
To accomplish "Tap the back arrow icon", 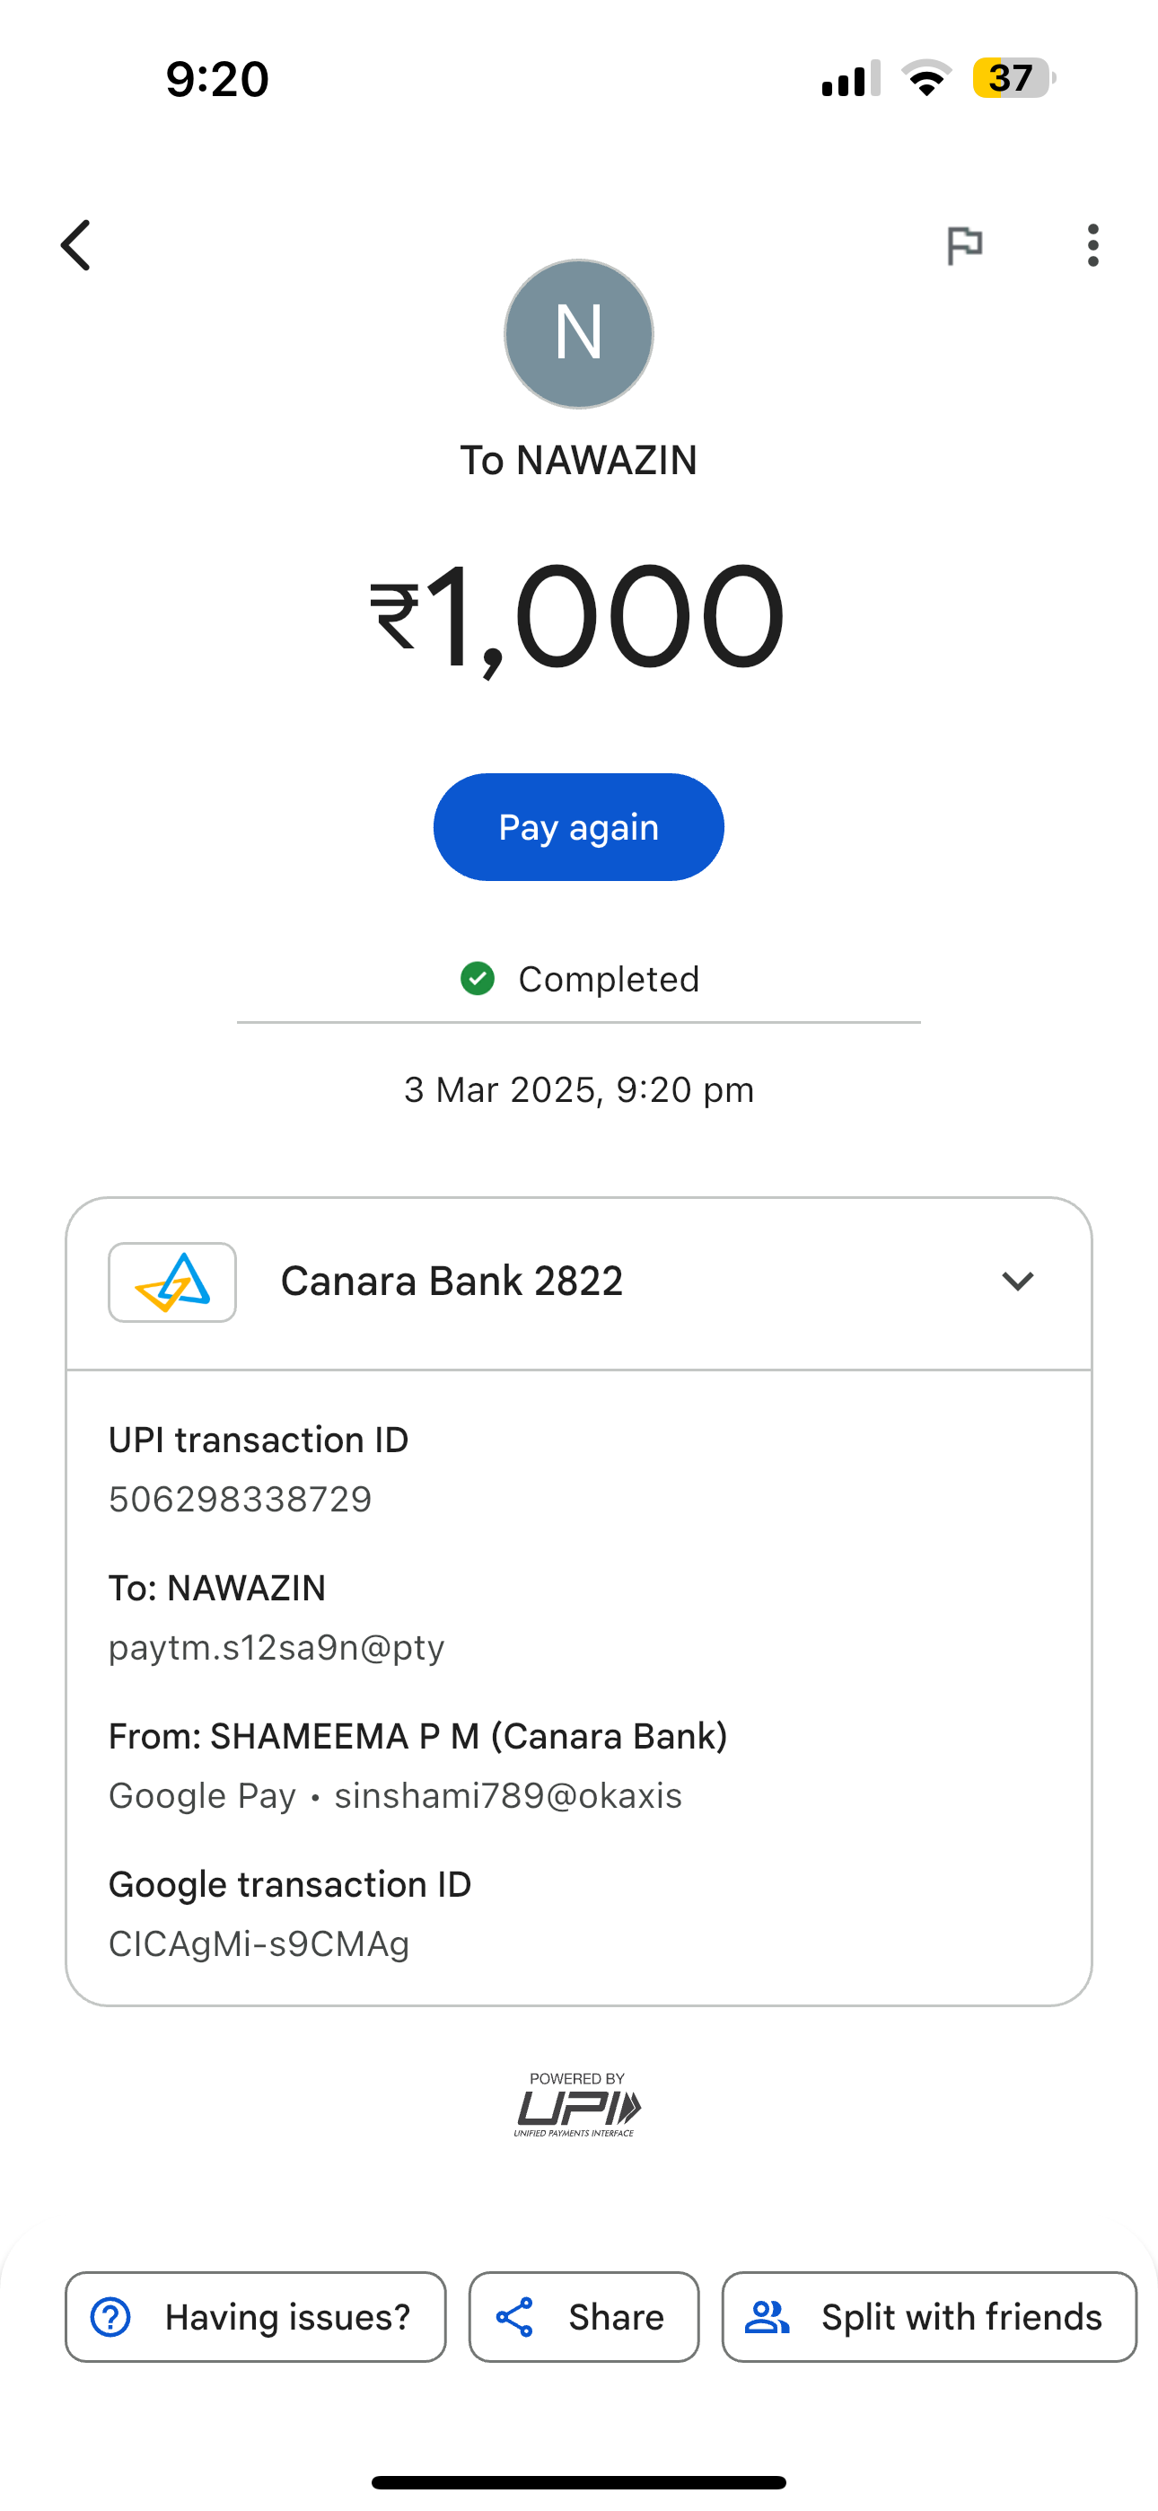I will pos(76,244).
